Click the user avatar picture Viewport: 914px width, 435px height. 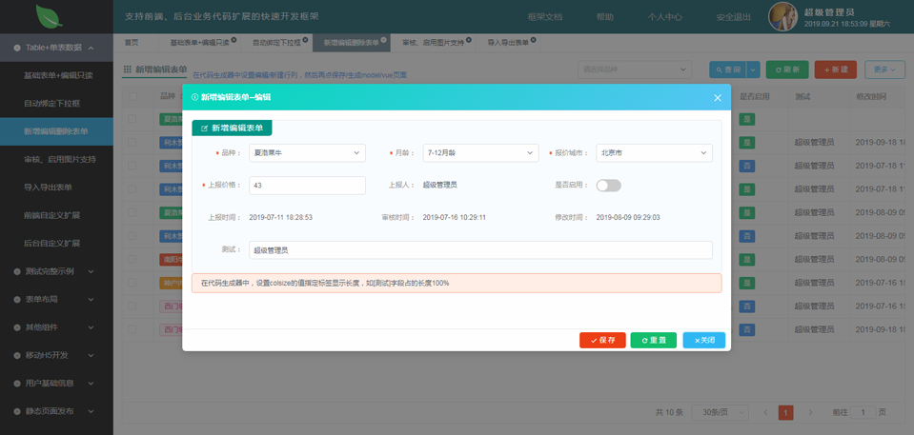coord(782,16)
